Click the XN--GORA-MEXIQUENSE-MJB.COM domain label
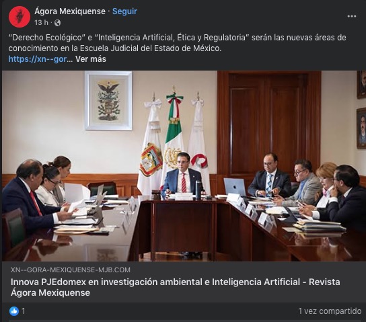The width and height of the screenshot is (366, 322). 71,270
